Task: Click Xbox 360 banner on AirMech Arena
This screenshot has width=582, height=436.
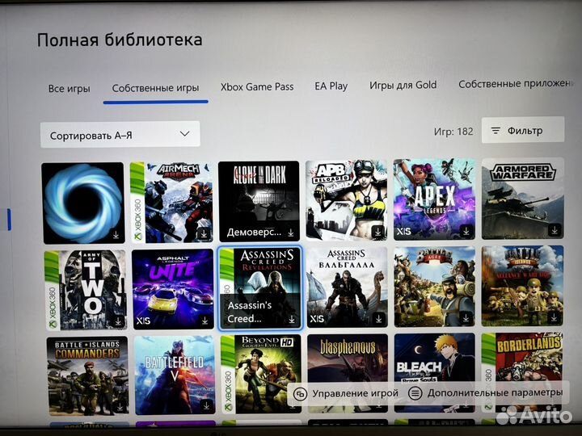Action: pos(137,202)
